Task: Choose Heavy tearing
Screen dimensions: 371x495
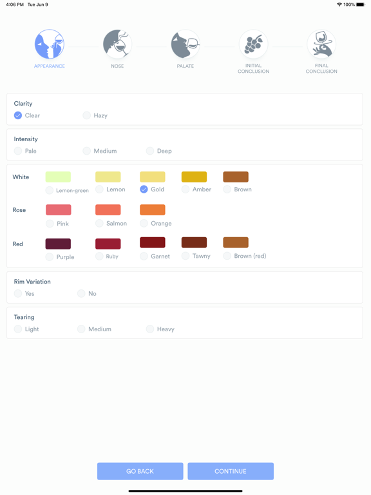Action: [x=150, y=329]
